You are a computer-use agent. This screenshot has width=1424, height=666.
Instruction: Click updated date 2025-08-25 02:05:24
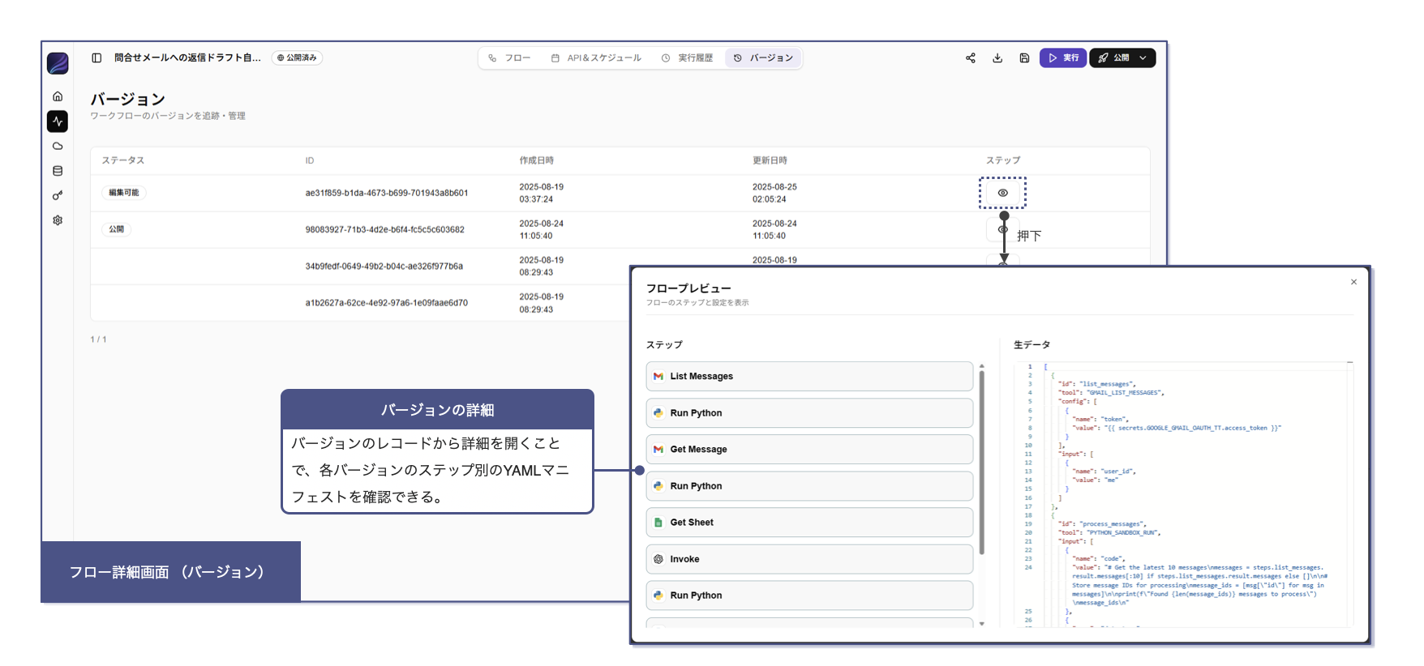[774, 193]
